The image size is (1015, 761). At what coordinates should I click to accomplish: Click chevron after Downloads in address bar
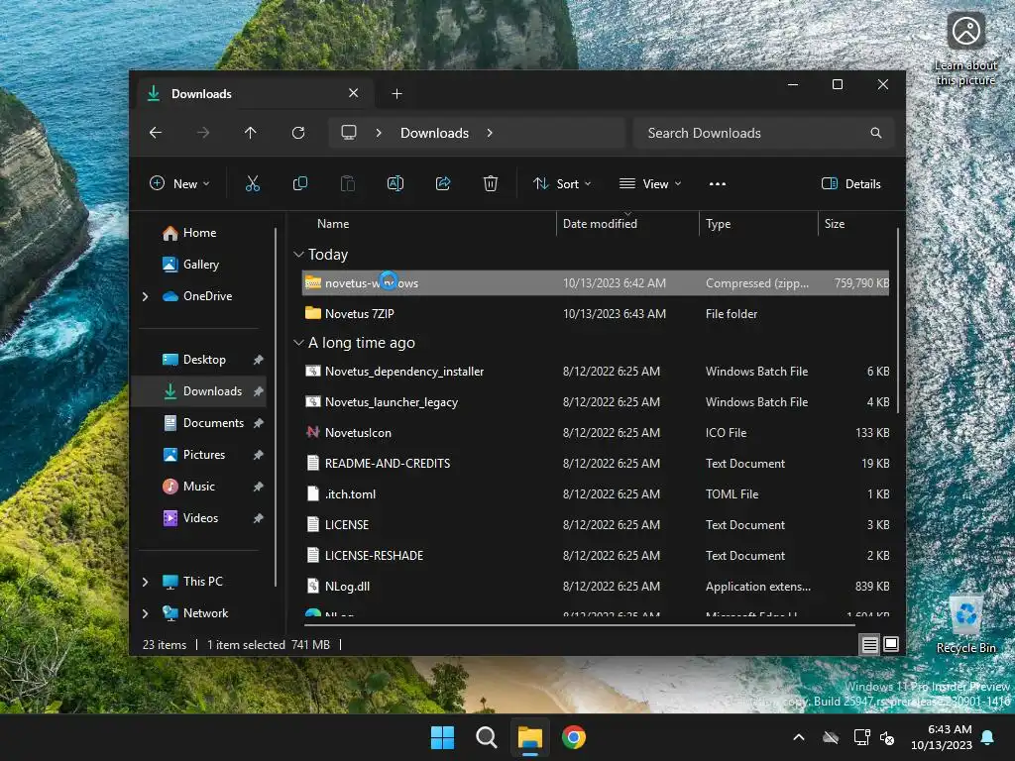pos(490,133)
